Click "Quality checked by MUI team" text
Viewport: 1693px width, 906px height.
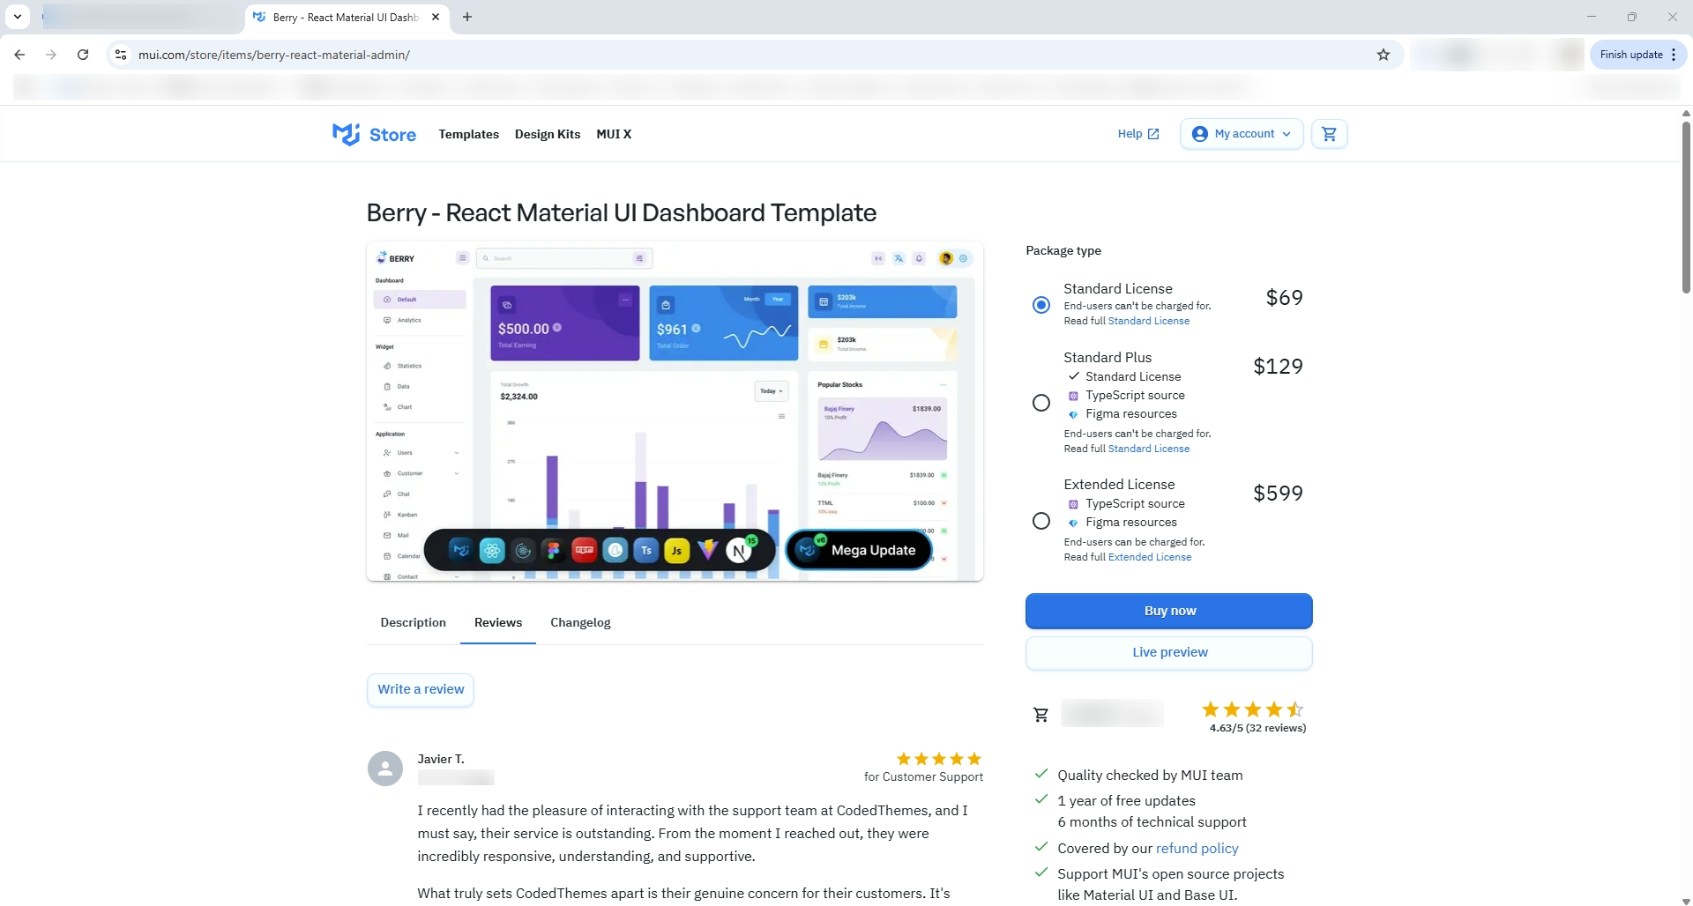1150,775
